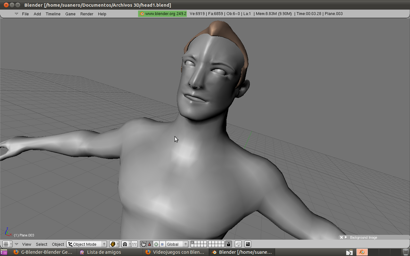The image size is (410, 256).
Task: Toggle move object centers only button
Action: point(135,244)
